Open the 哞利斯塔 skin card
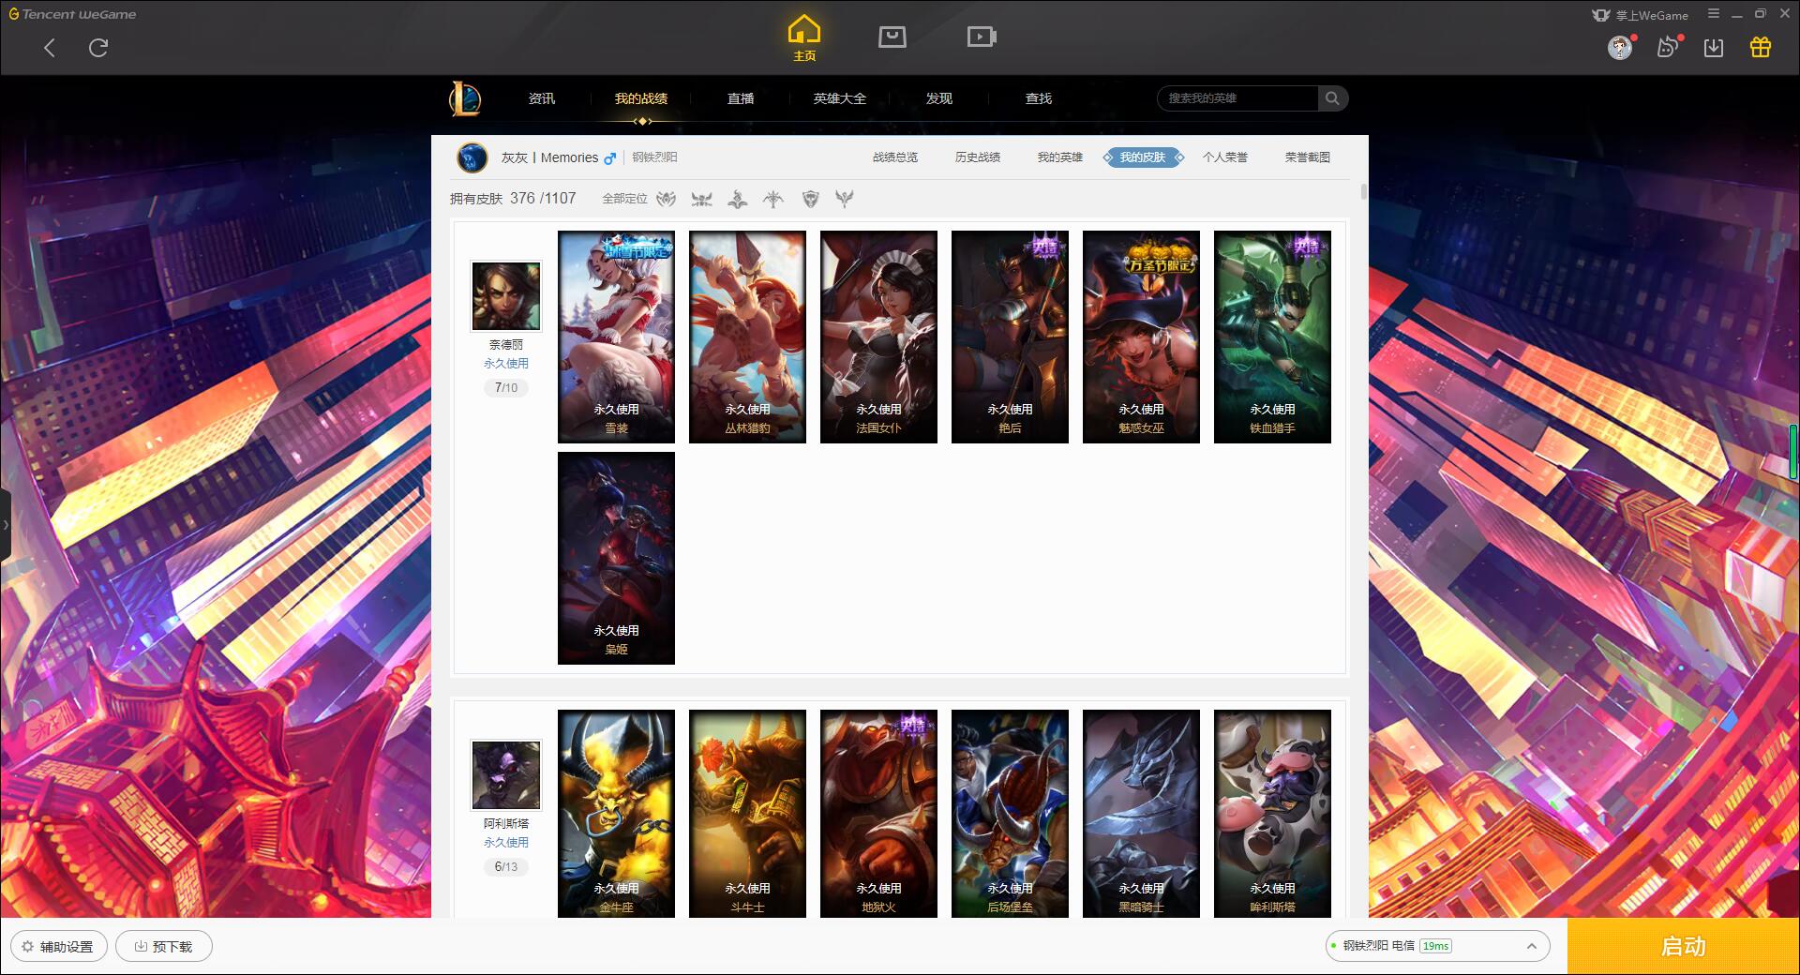This screenshot has width=1800, height=975. click(1272, 814)
